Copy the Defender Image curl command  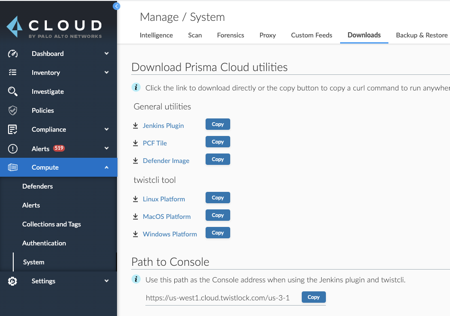point(217,159)
